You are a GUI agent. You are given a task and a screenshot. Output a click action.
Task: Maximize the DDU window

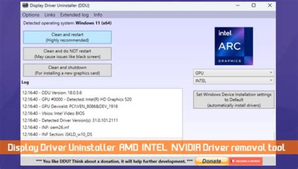[254, 5]
